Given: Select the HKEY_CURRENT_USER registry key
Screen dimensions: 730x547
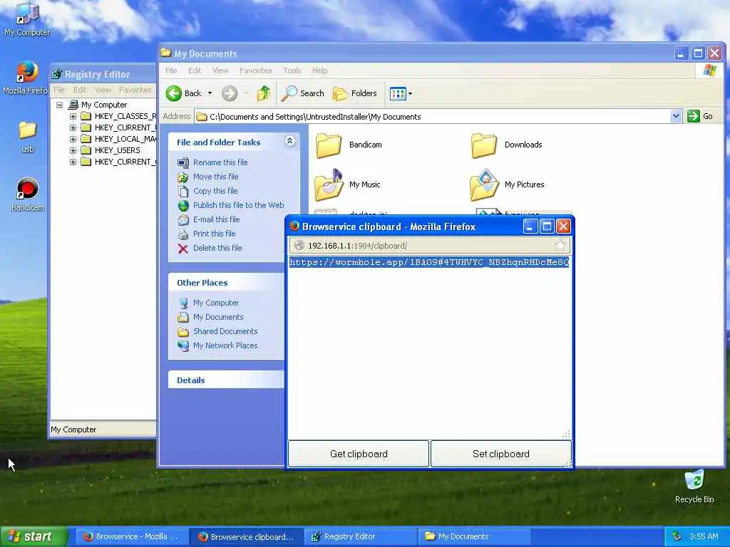Looking at the screenshot, I should pos(125,127).
